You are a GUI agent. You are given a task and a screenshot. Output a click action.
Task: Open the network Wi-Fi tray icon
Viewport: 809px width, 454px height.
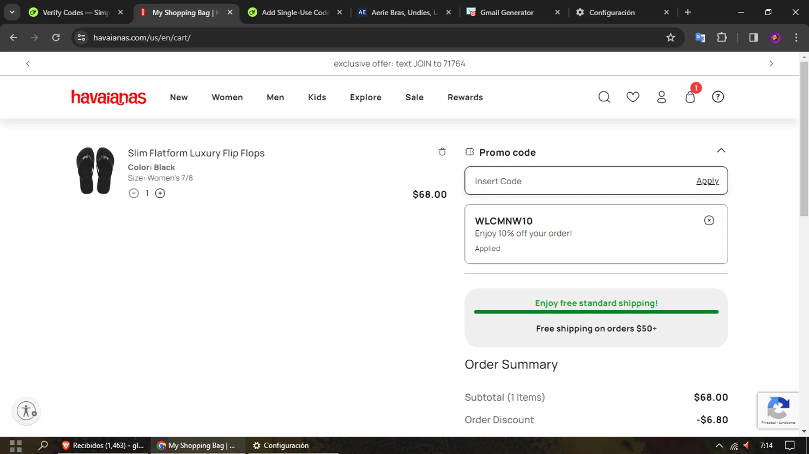click(x=733, y=445)
